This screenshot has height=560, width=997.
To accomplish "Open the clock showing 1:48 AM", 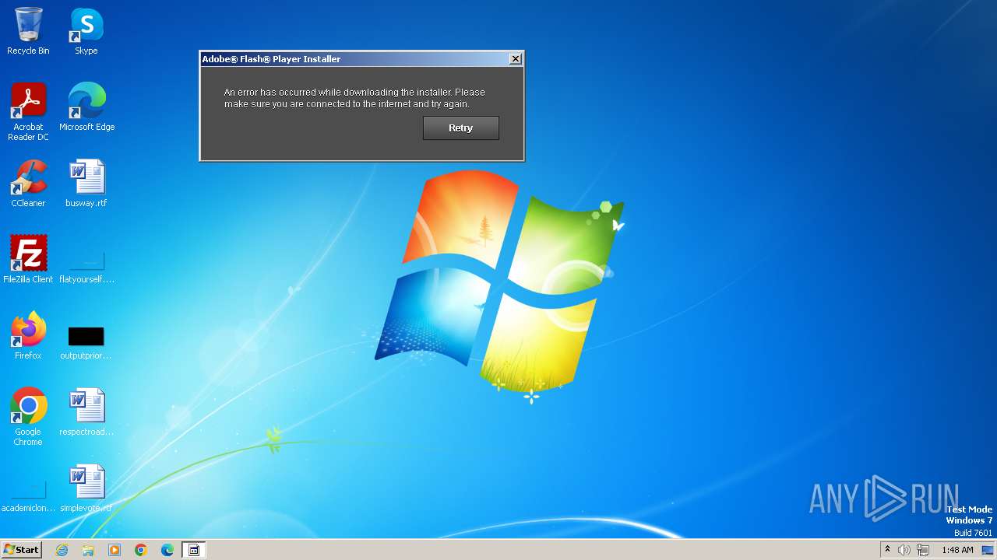I will click(957, 550).
